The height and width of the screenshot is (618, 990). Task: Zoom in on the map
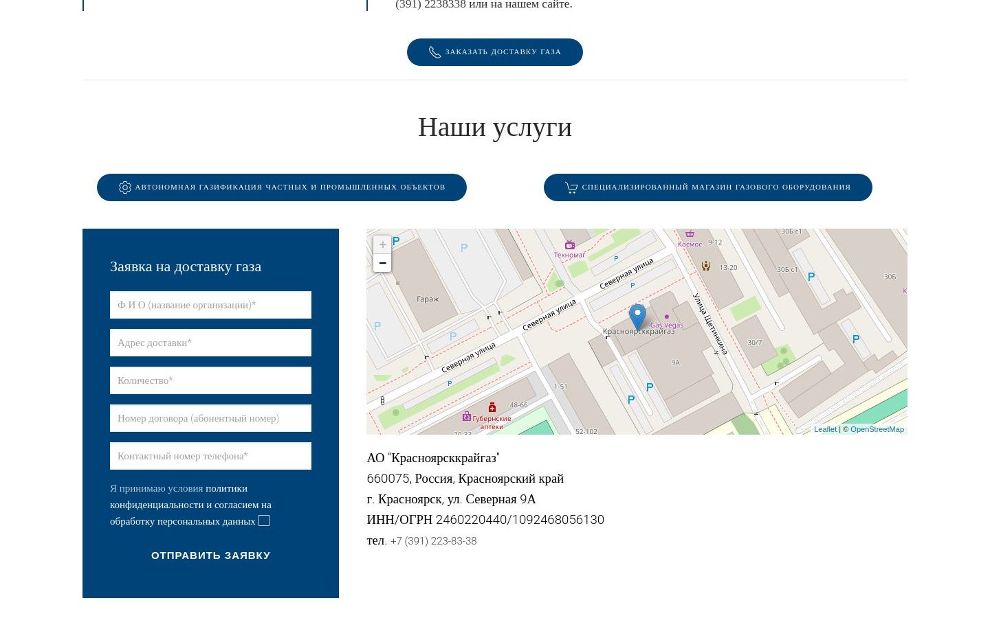[x=382, y=244]
